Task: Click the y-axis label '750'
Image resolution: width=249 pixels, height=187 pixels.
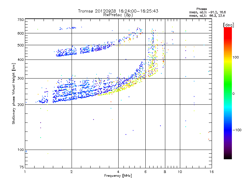Action: (x=21, y=20)
